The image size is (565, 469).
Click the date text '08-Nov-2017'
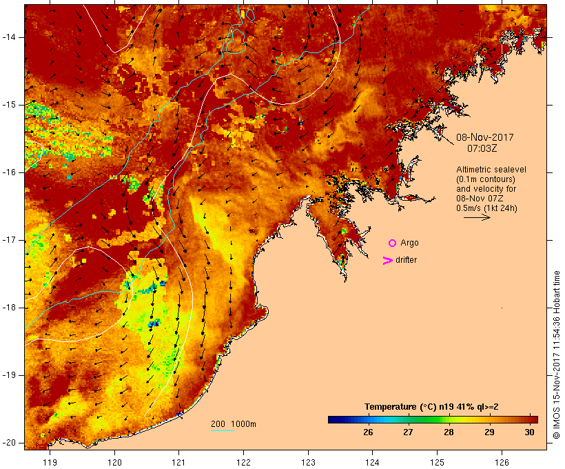pos(484,137)
